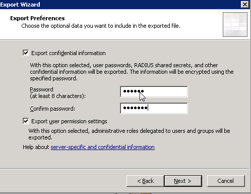
Task: Cancel the Export Wizard
Action: coord(226,181)
